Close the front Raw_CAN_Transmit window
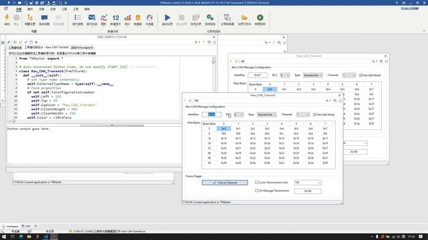Image resolution: width=428 pixels, height=240 pixels. click(x=340, y=95)
